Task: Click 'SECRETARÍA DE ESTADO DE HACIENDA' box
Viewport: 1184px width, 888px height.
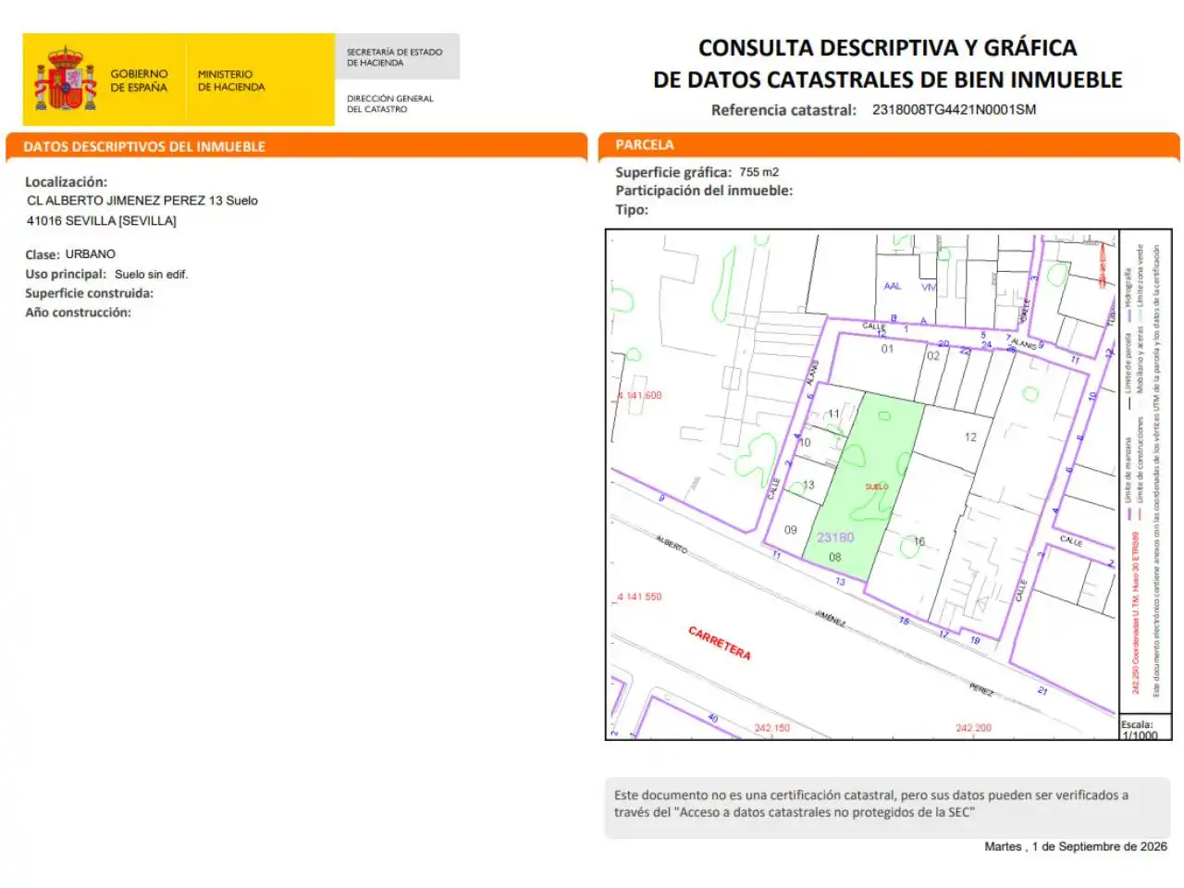Action: pyautogui.click(x=397, y=57)
